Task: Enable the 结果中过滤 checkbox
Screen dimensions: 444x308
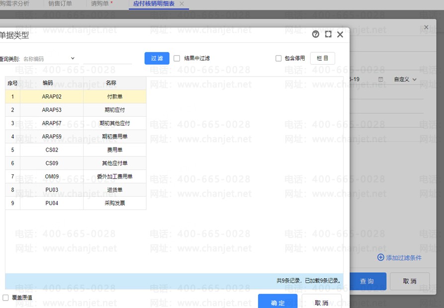Action: pyautogui.click(x=177, y=58)
